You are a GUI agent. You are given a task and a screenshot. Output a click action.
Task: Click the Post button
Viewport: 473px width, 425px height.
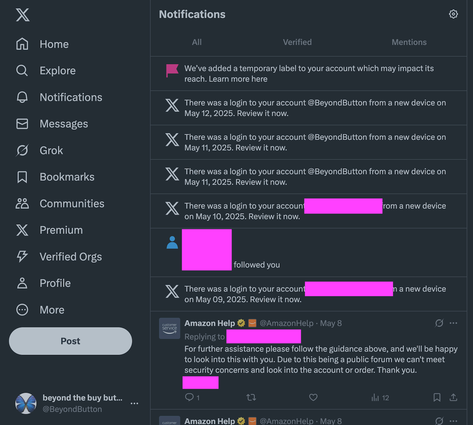coord(70,341)
